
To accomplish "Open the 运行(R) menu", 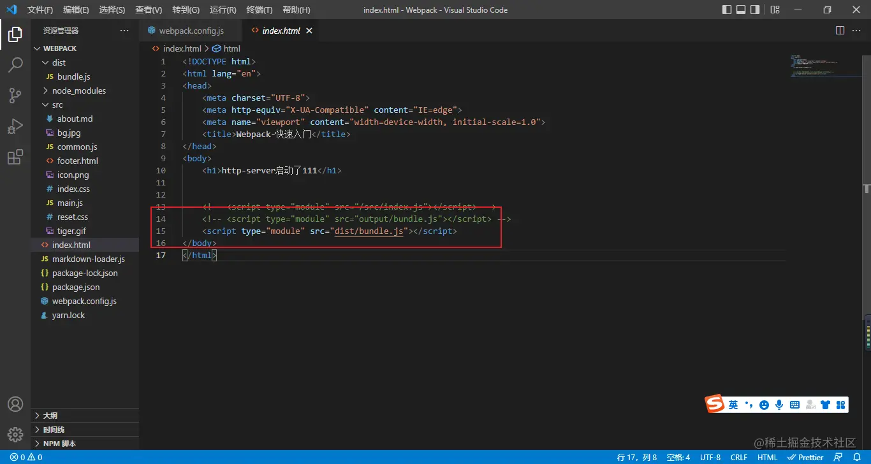I will [223, 10].
